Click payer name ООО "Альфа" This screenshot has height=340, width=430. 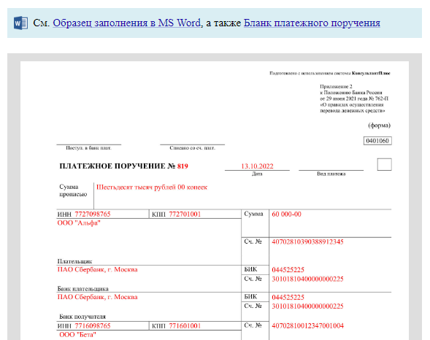point(79,223)
